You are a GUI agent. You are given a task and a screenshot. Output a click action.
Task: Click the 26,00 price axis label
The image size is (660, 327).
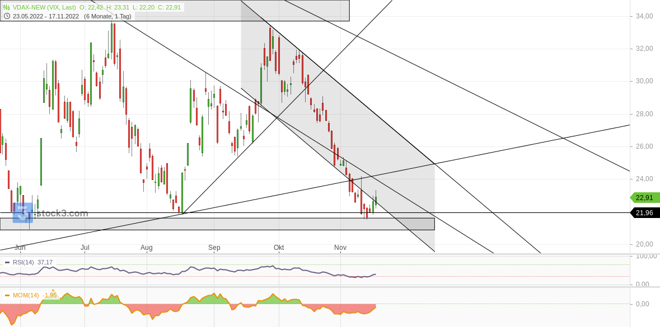(644, 146)
